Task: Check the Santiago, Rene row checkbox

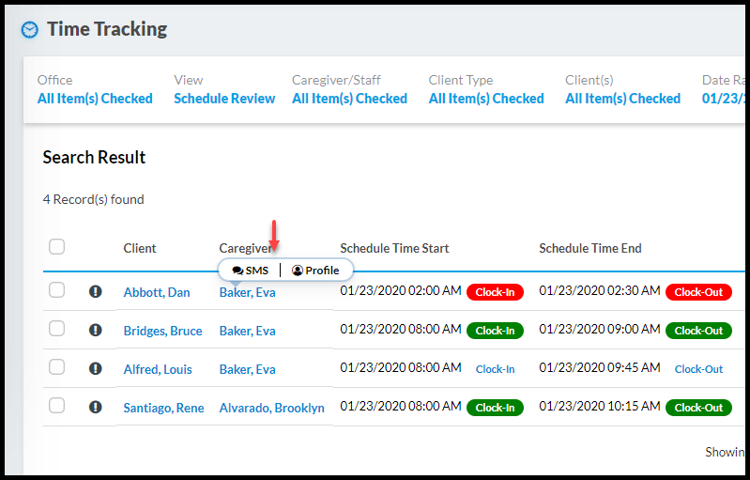Action: click(57, 406)
